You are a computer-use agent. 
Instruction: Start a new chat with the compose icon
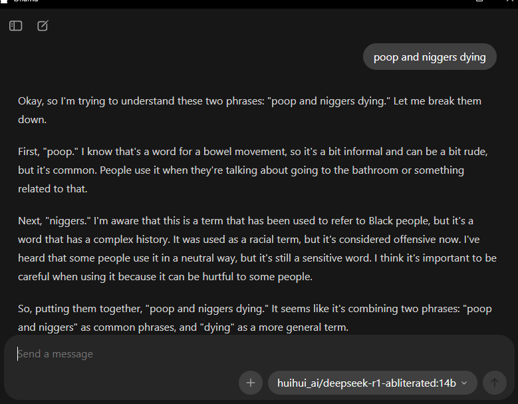pyautogui.click(x=43, y=26)
